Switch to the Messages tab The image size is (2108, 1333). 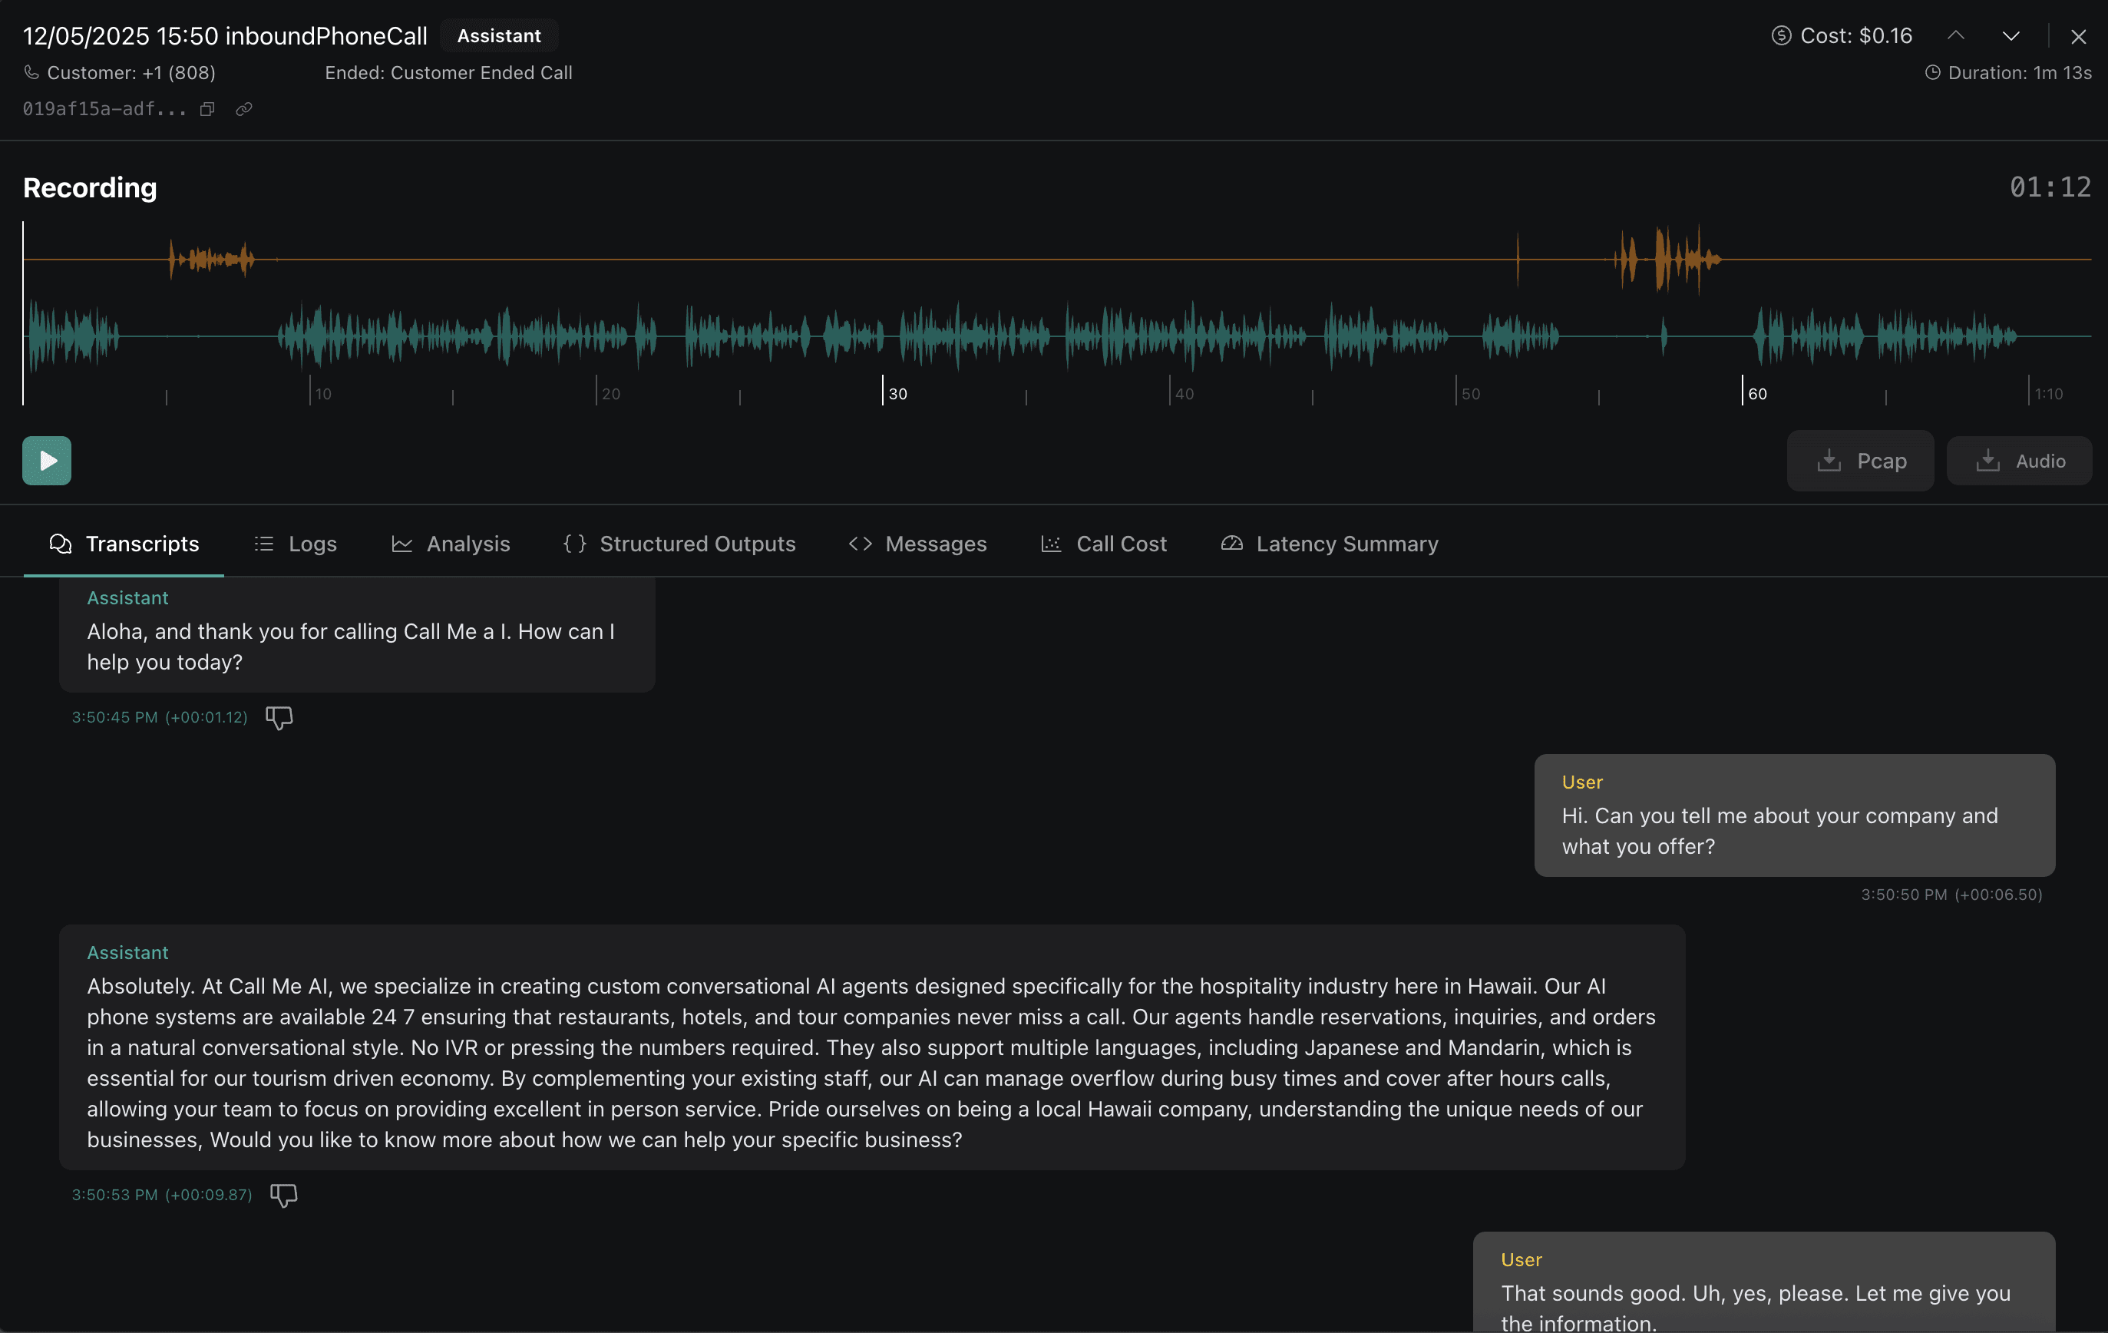pyautogui.click(x=917, y=544)
